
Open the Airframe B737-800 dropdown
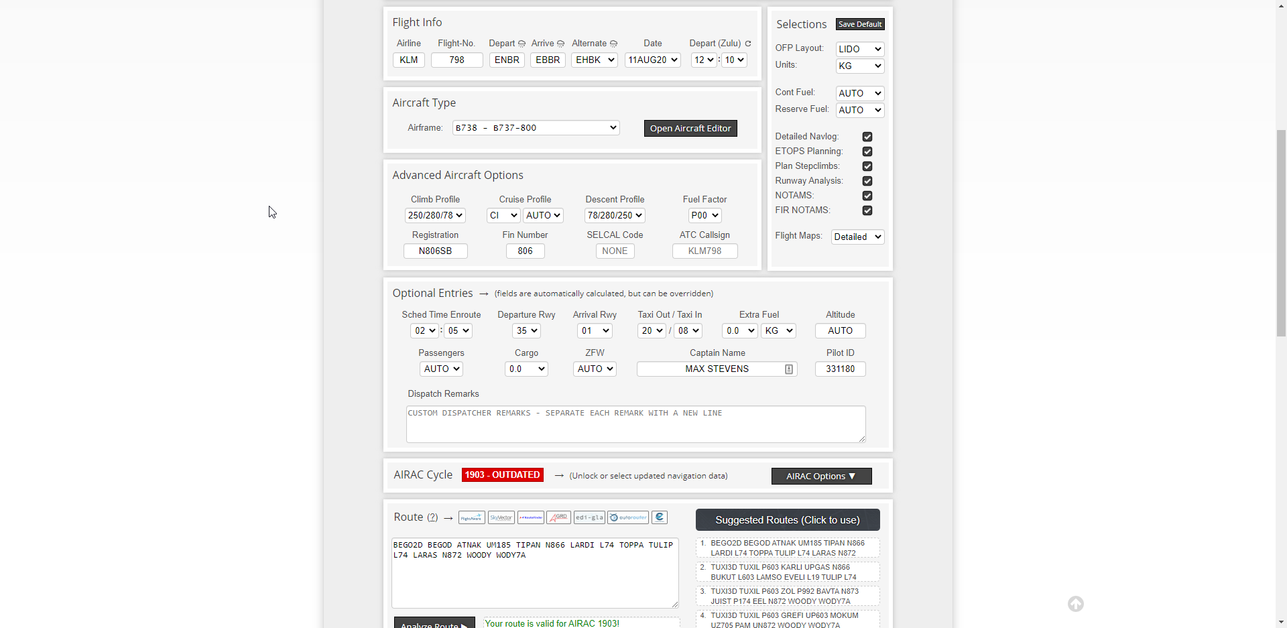point(536,128)
